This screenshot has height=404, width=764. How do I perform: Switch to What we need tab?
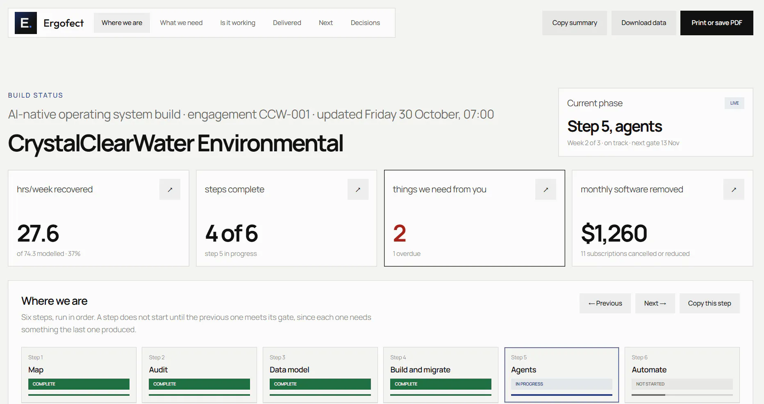181,23
